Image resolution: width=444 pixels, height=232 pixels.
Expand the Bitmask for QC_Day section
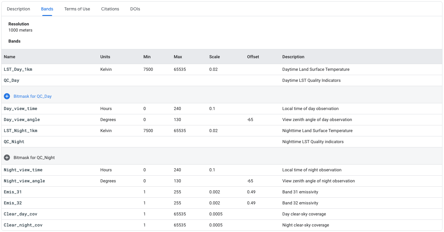click(x=32, y=96)
